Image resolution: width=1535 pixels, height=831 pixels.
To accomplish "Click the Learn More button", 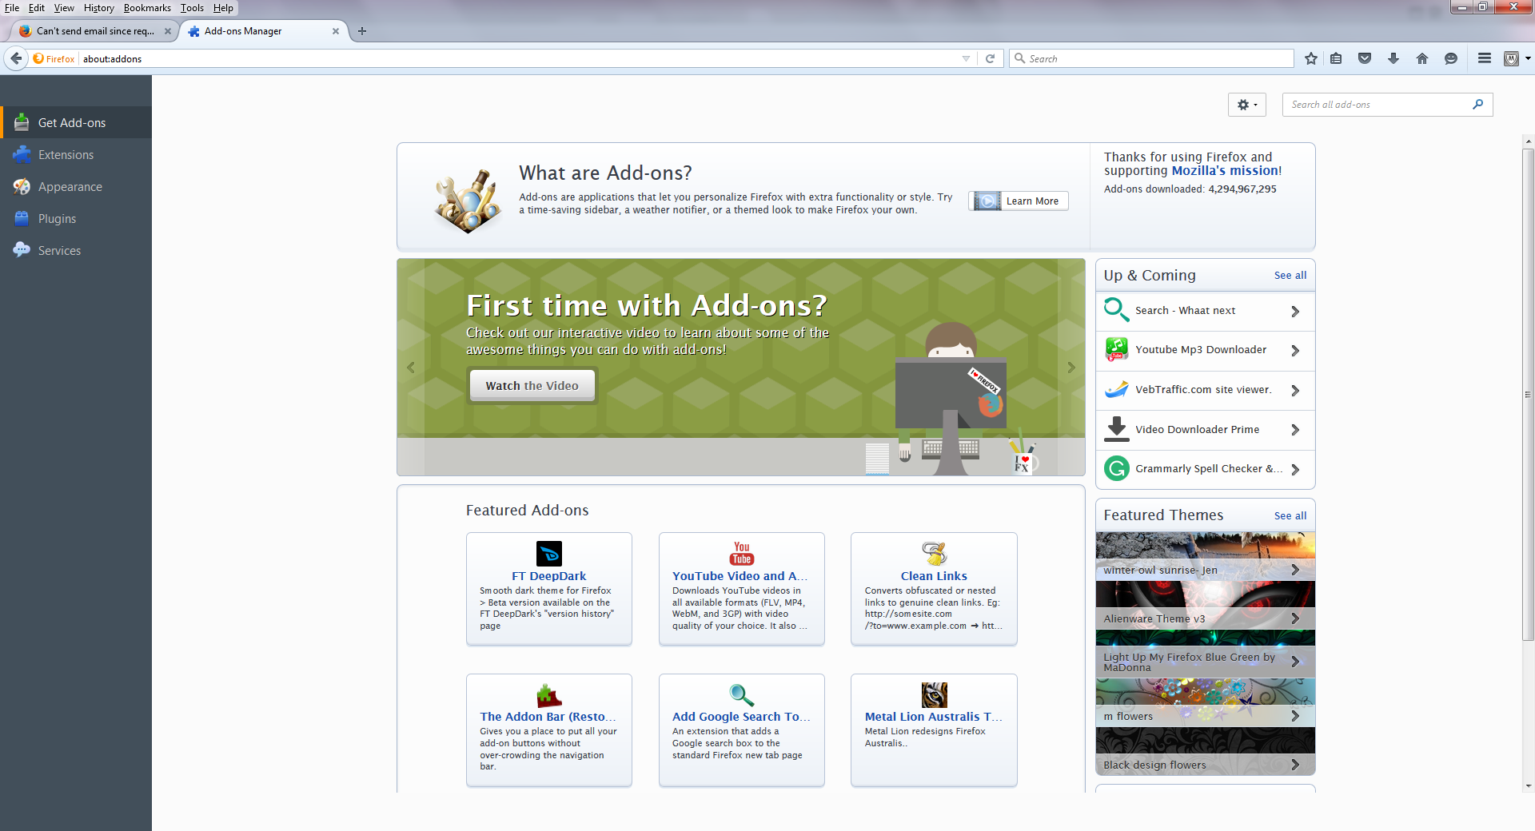I will point(1019,201).
